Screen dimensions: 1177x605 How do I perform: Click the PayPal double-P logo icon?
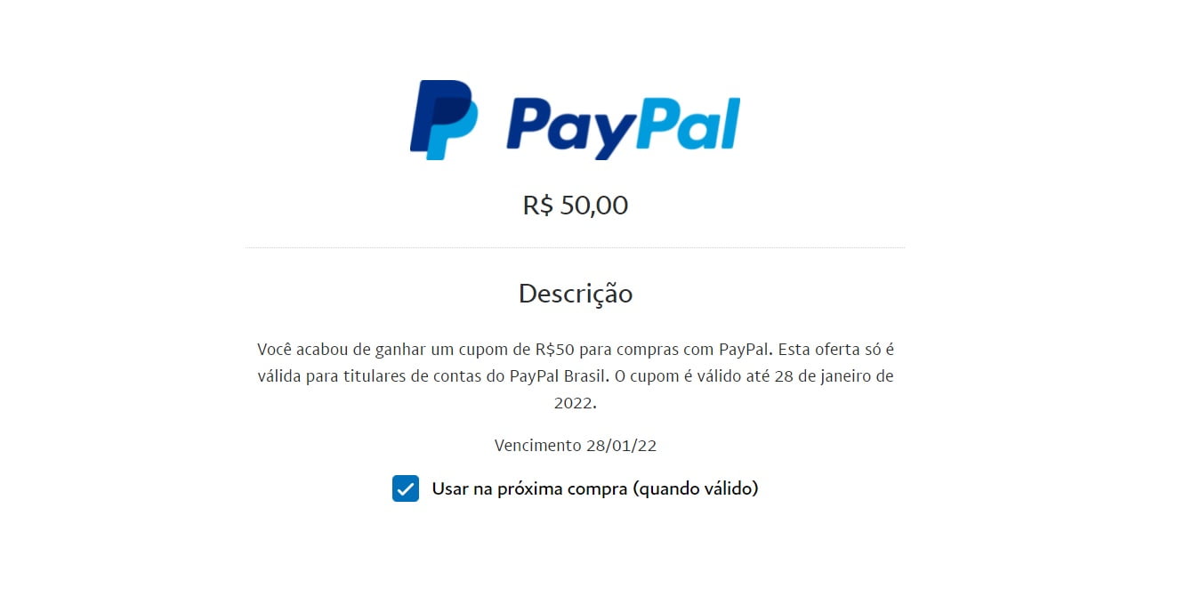tap(443, 120)
